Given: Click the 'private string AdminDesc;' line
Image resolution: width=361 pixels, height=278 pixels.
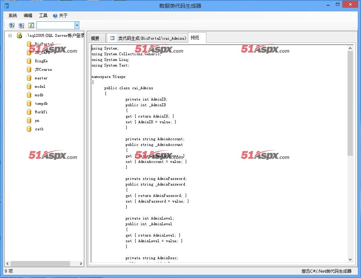Looking at the screenshot, I should [x=152, y=258].
